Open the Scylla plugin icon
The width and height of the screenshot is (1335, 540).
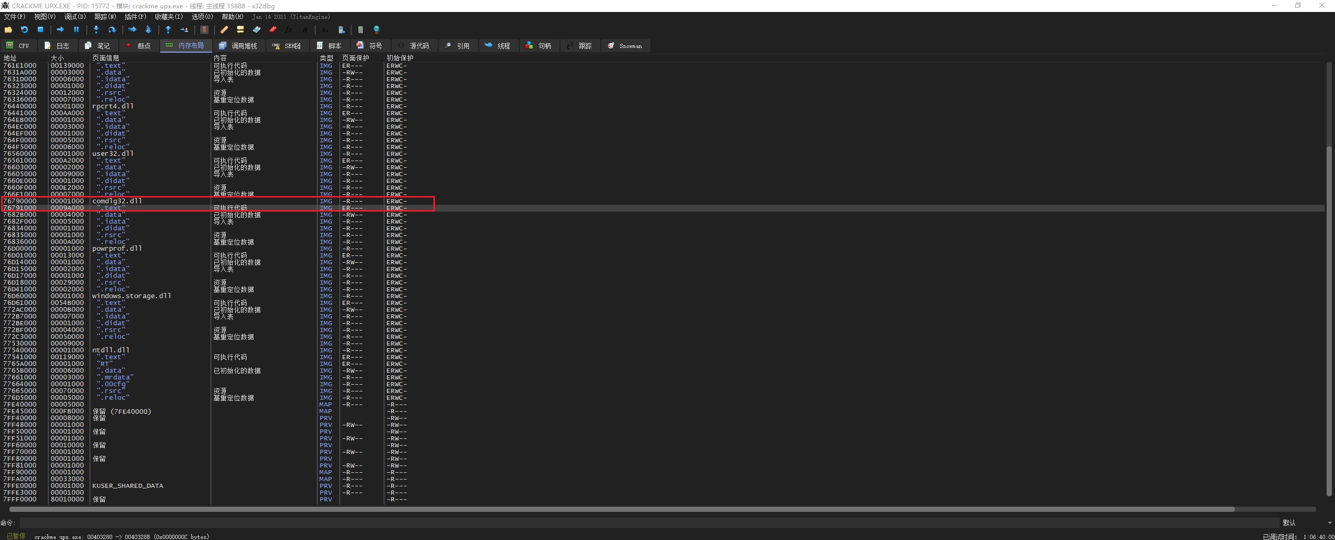[x=204, y=30]
